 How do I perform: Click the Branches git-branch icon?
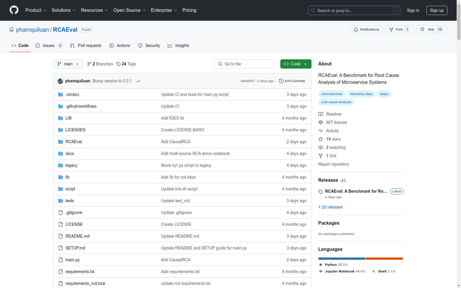pyautogui.click(x=89, y=64)
